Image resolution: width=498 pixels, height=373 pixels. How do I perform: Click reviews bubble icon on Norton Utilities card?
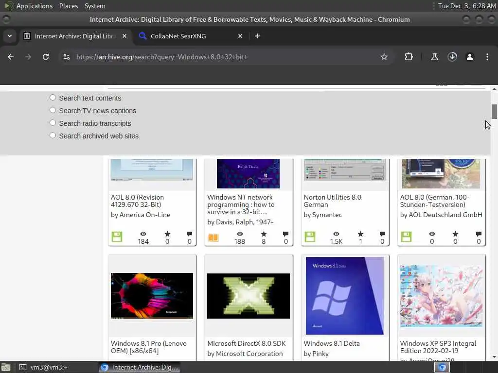[382, 234]
